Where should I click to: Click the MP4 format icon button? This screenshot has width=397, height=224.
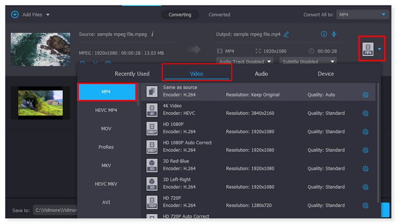(x=368, y=49)
